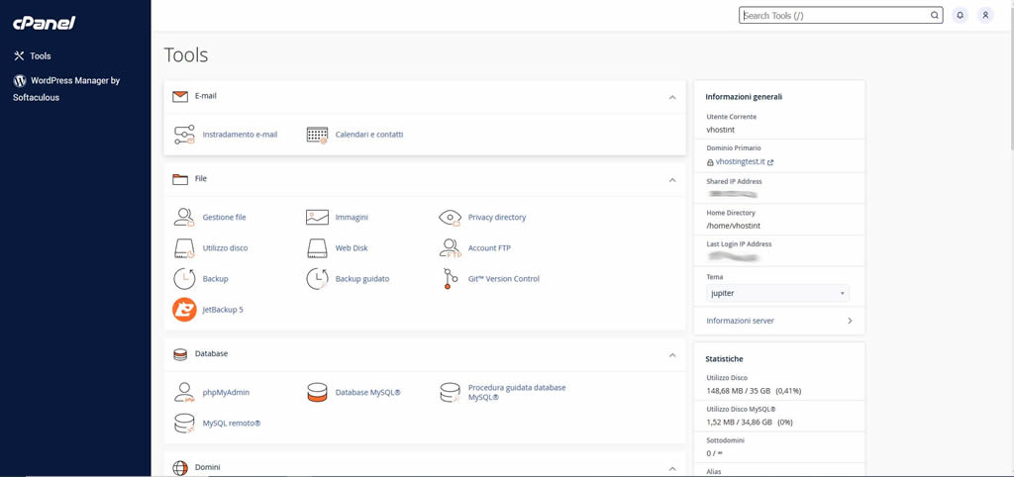
Task: Open the user account menu icon
Action: (x=985, y=16)
